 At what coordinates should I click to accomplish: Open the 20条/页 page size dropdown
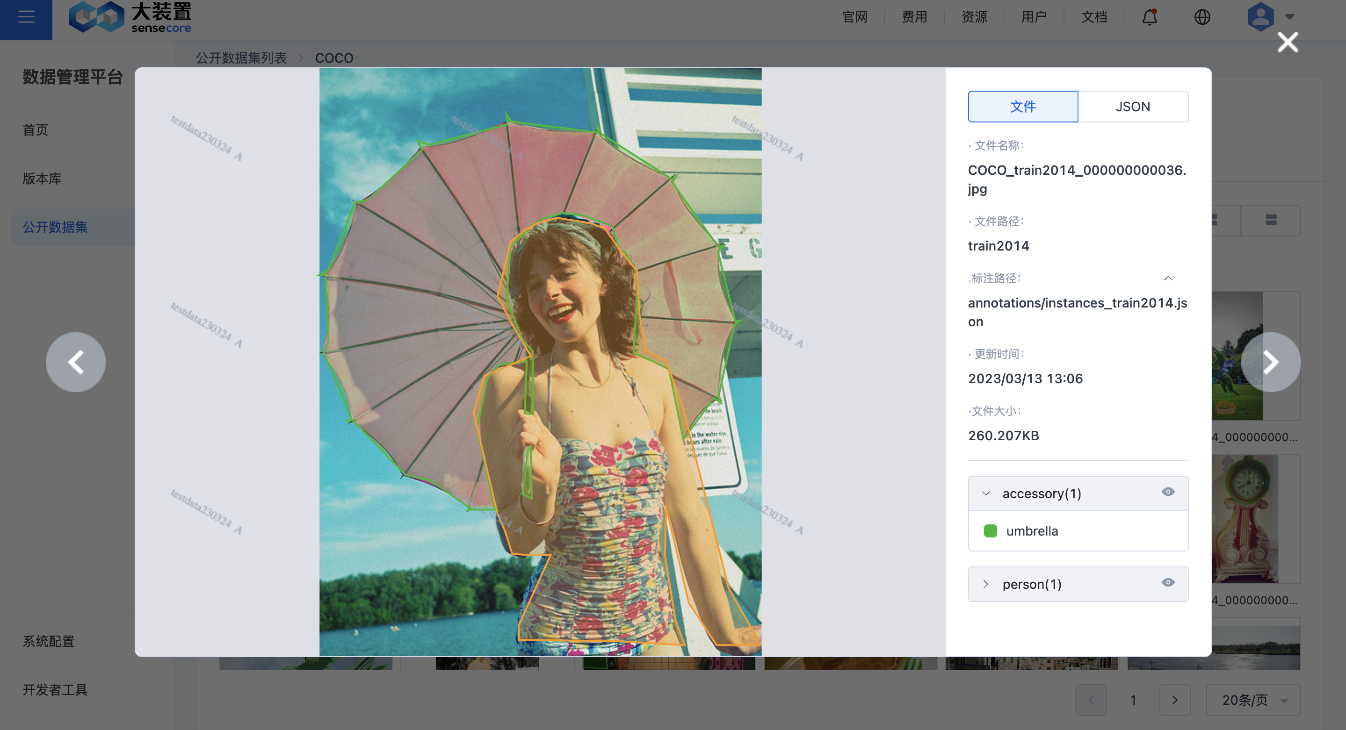pos(1252,700)
